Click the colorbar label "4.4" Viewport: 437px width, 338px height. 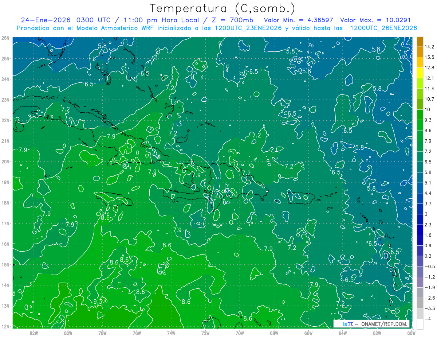pos(428,193)
